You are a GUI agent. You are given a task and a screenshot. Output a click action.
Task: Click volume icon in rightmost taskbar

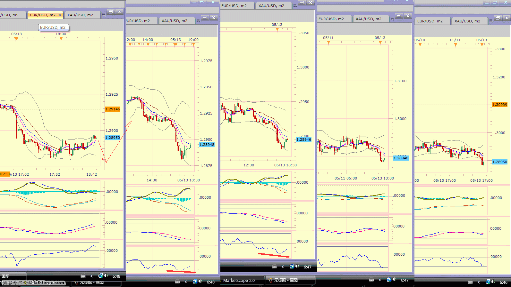[493, 282]
